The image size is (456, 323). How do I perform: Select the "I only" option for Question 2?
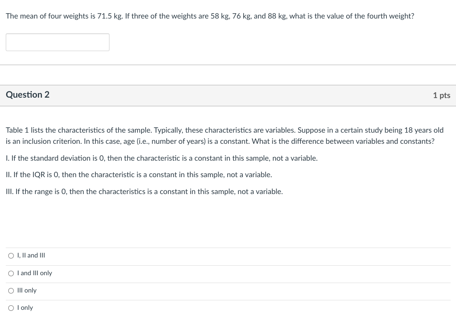[11, 308]
